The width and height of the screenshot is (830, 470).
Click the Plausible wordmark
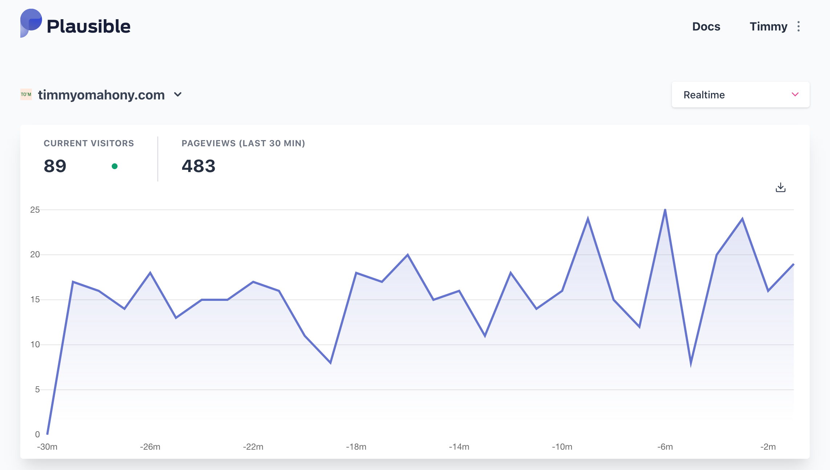coord(89,26)
